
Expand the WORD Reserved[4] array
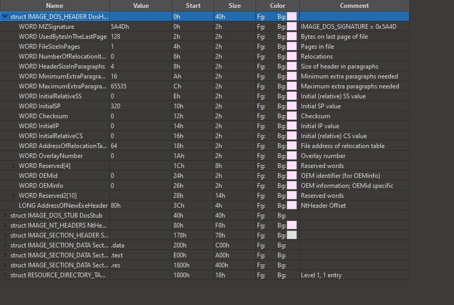pyautogui.click(x=13, y=165)
